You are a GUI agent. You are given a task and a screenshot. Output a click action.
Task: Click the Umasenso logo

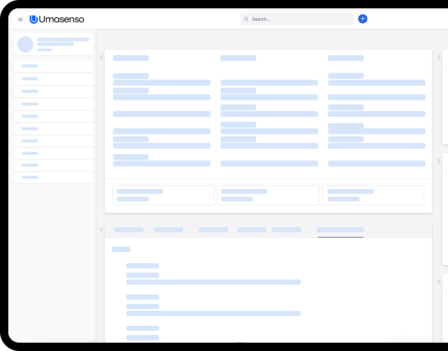tap(57, 19)
